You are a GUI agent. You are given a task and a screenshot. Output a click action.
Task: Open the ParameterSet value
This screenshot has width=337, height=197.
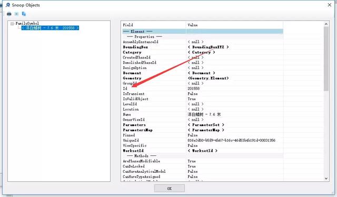(x=206, y=125)
